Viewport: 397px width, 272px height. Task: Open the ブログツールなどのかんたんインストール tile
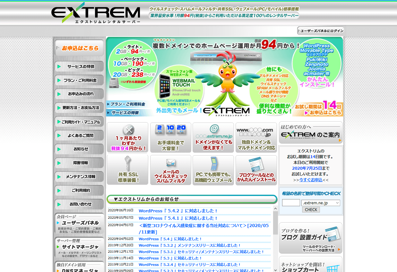click(256, 170)
